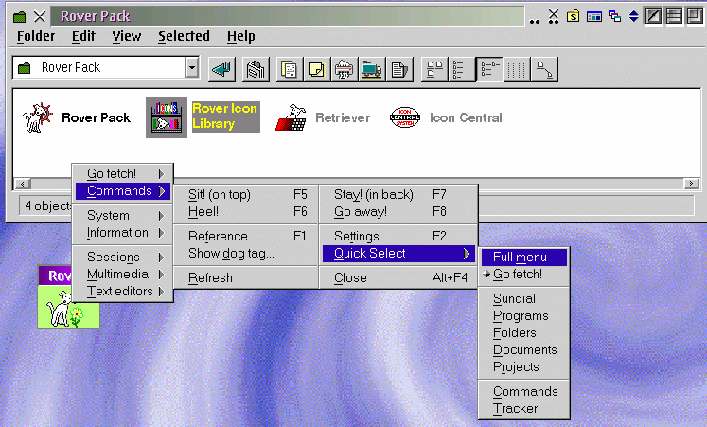Click the X with dots title bar icon
707x427 pixels.
554,17
